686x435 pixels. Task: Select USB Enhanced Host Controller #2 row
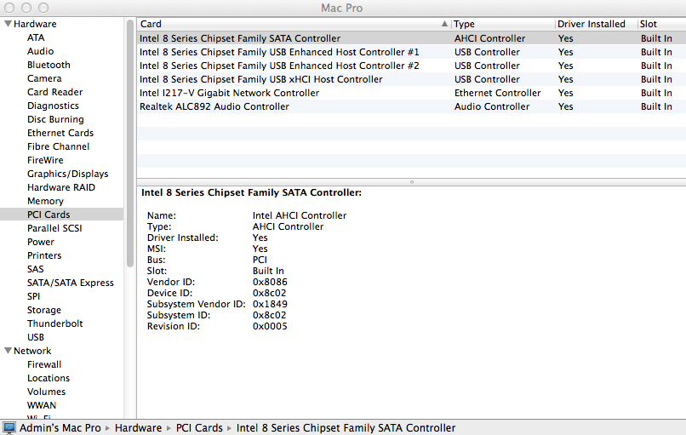411,66
